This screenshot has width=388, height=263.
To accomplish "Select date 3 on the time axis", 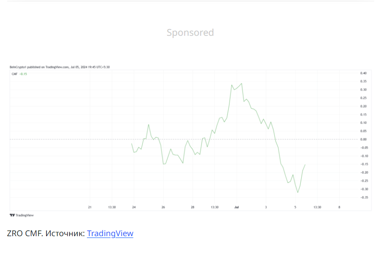I will (266, 207).
